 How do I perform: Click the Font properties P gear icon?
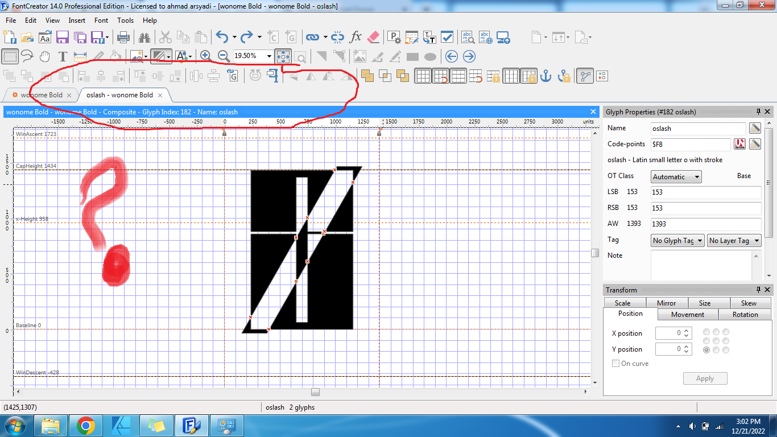tap(394, 37)
